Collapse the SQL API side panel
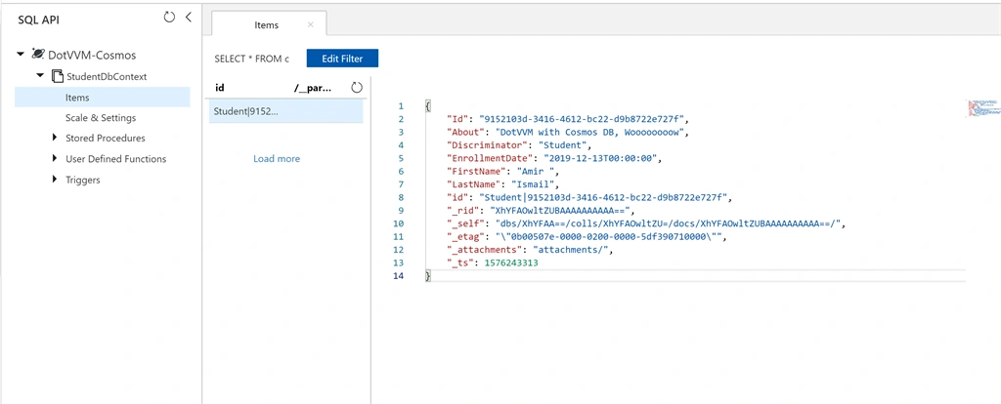1001x404 pixels. coord(189,18)
